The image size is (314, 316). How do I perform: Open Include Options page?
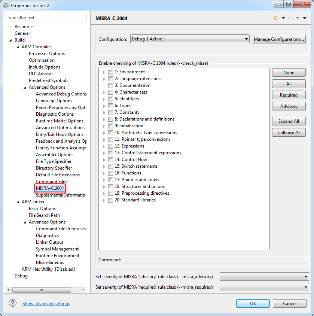point(44,67)
